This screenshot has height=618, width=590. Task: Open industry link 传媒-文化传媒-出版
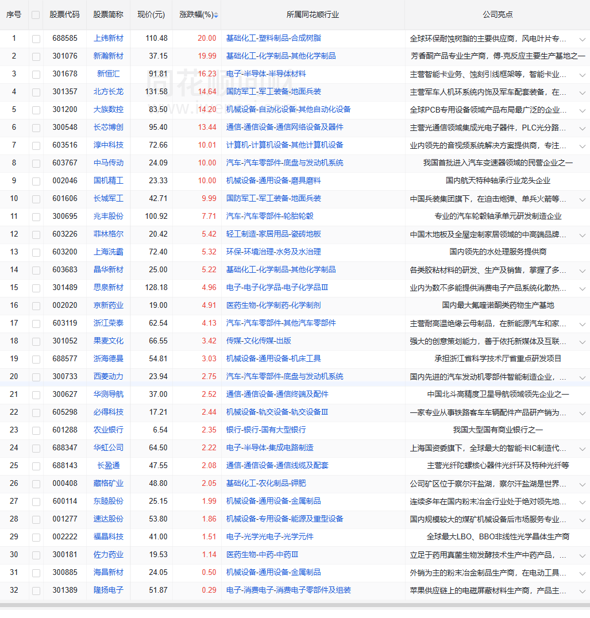[x=259, y=341]
